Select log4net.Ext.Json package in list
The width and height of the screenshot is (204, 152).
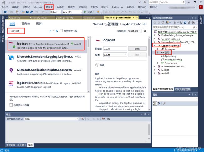click(x=46, y=85)
